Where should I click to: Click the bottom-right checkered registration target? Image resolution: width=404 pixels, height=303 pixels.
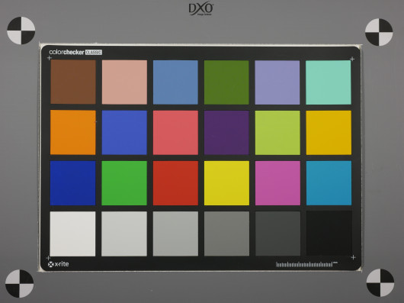pos(380,282)
